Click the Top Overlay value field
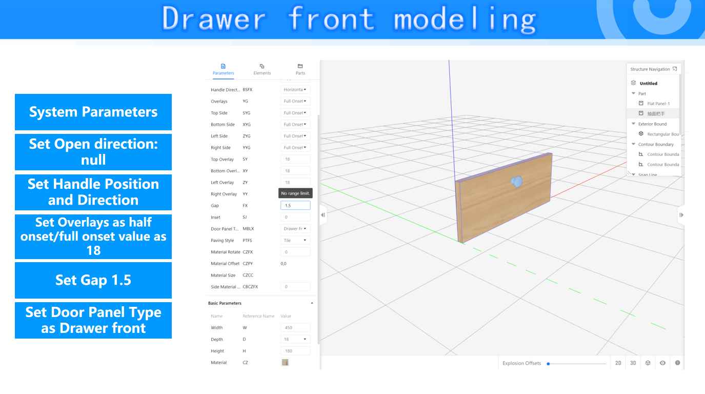Screen dimensions: 705x394 295,159
